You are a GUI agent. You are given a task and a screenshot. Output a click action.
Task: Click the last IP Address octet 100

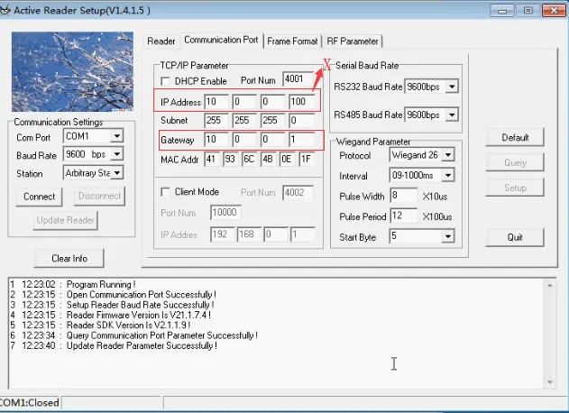301,102
